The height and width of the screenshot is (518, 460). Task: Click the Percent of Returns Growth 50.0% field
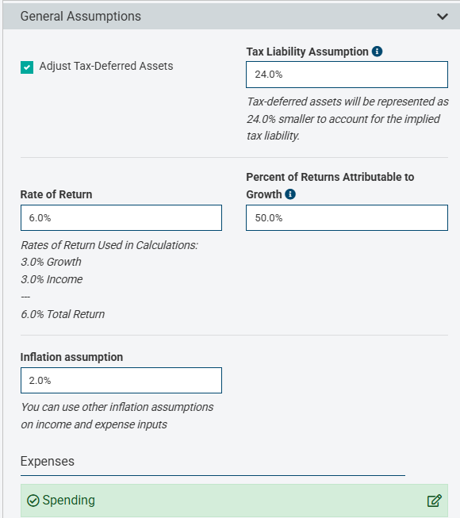click(x=347, y=217)
